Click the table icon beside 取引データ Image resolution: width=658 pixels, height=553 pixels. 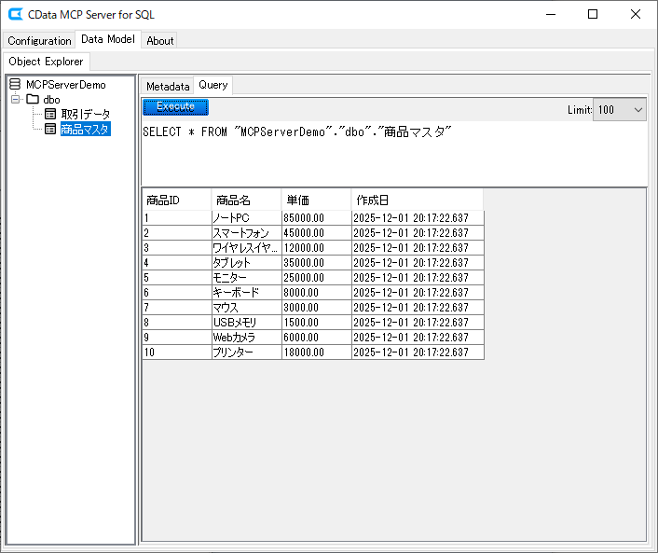tap(50, 114)
